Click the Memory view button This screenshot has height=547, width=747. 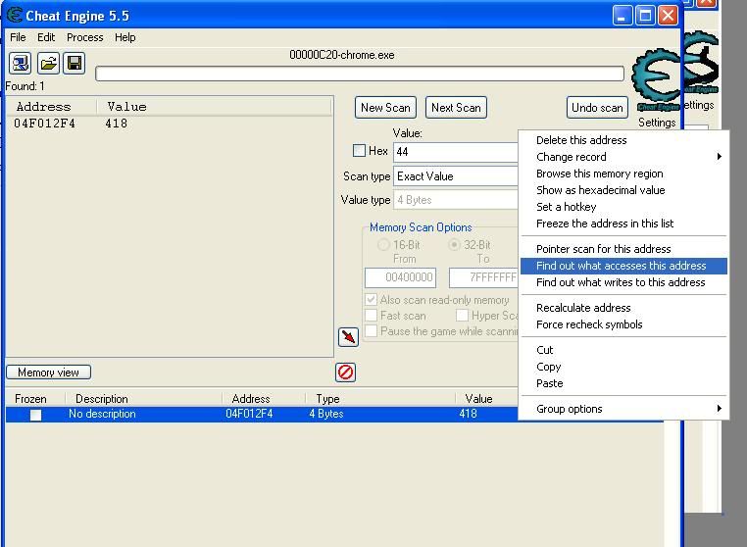point(48,373)
